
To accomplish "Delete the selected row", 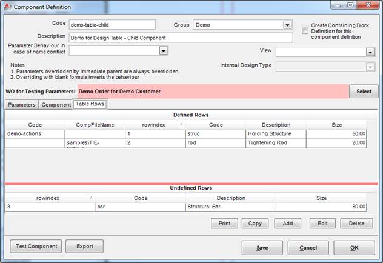I will tap(356, 223).
